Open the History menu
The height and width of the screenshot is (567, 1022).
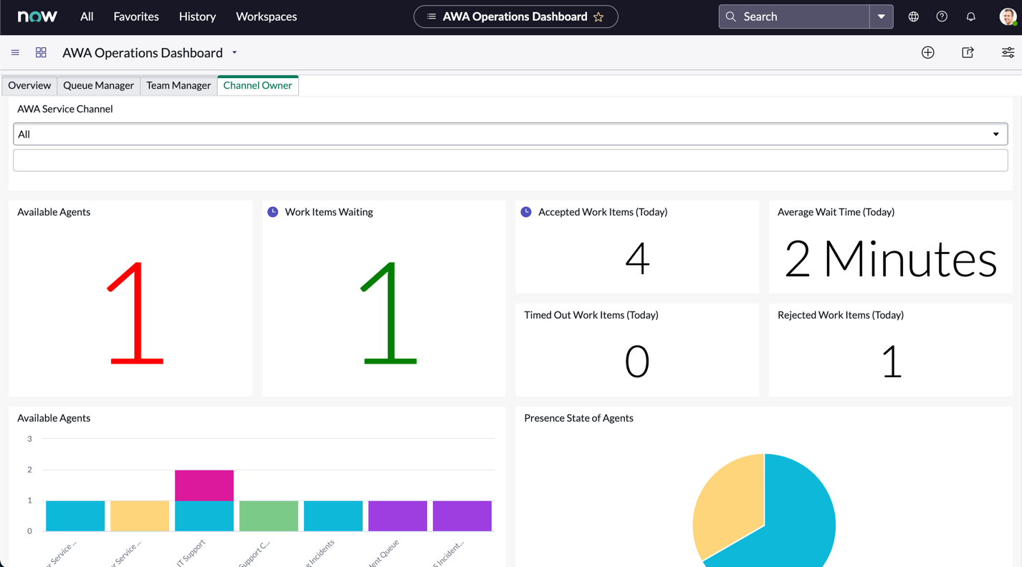tap(197, 16)
